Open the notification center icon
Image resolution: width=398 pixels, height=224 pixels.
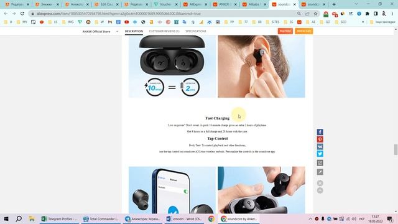pos(390,218)
